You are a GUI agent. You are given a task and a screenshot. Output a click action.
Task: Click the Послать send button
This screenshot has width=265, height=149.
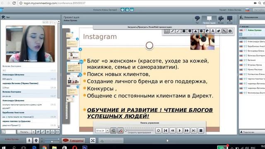24,132
